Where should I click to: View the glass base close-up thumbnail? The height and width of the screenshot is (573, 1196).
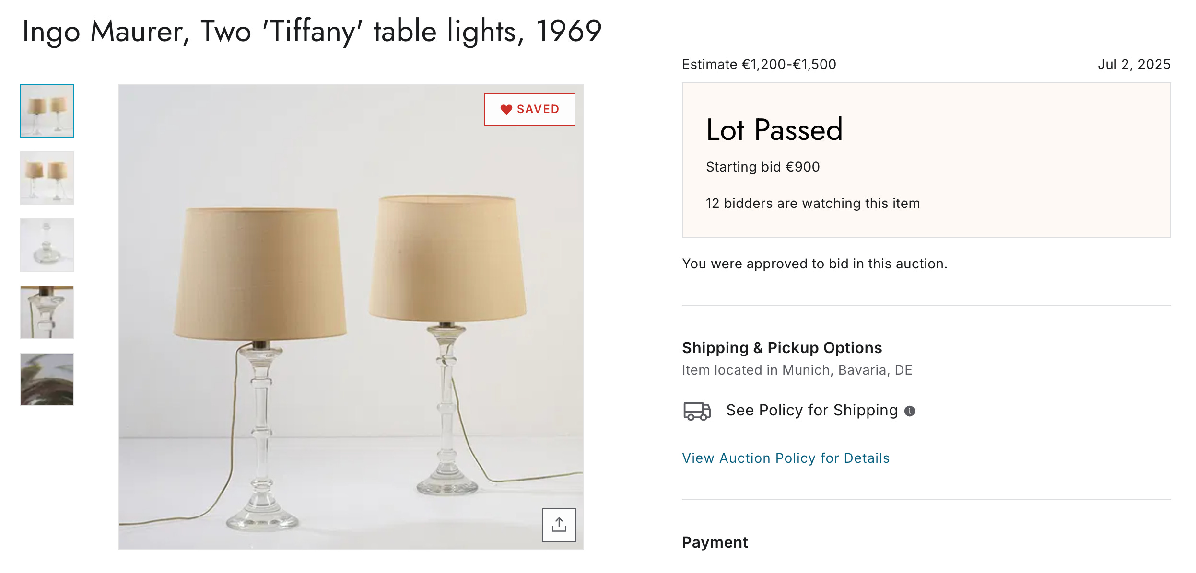[47, 245]
